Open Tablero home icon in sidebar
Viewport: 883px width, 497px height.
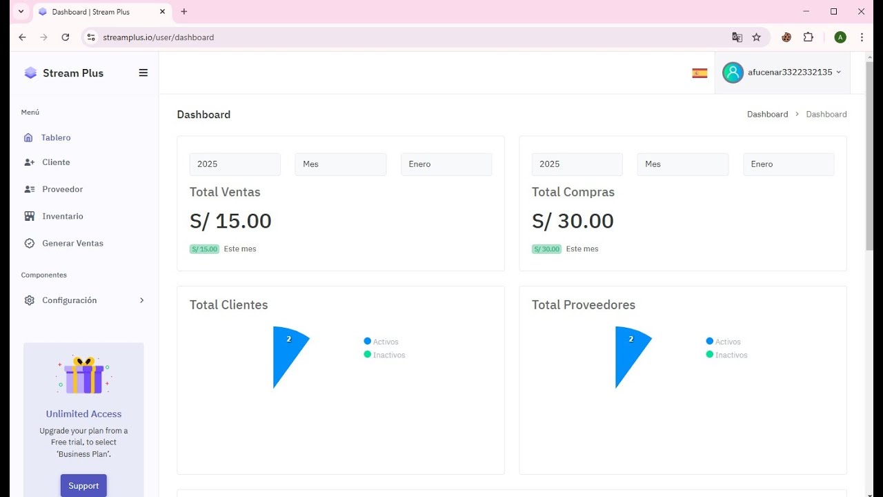tap(28, 137)
